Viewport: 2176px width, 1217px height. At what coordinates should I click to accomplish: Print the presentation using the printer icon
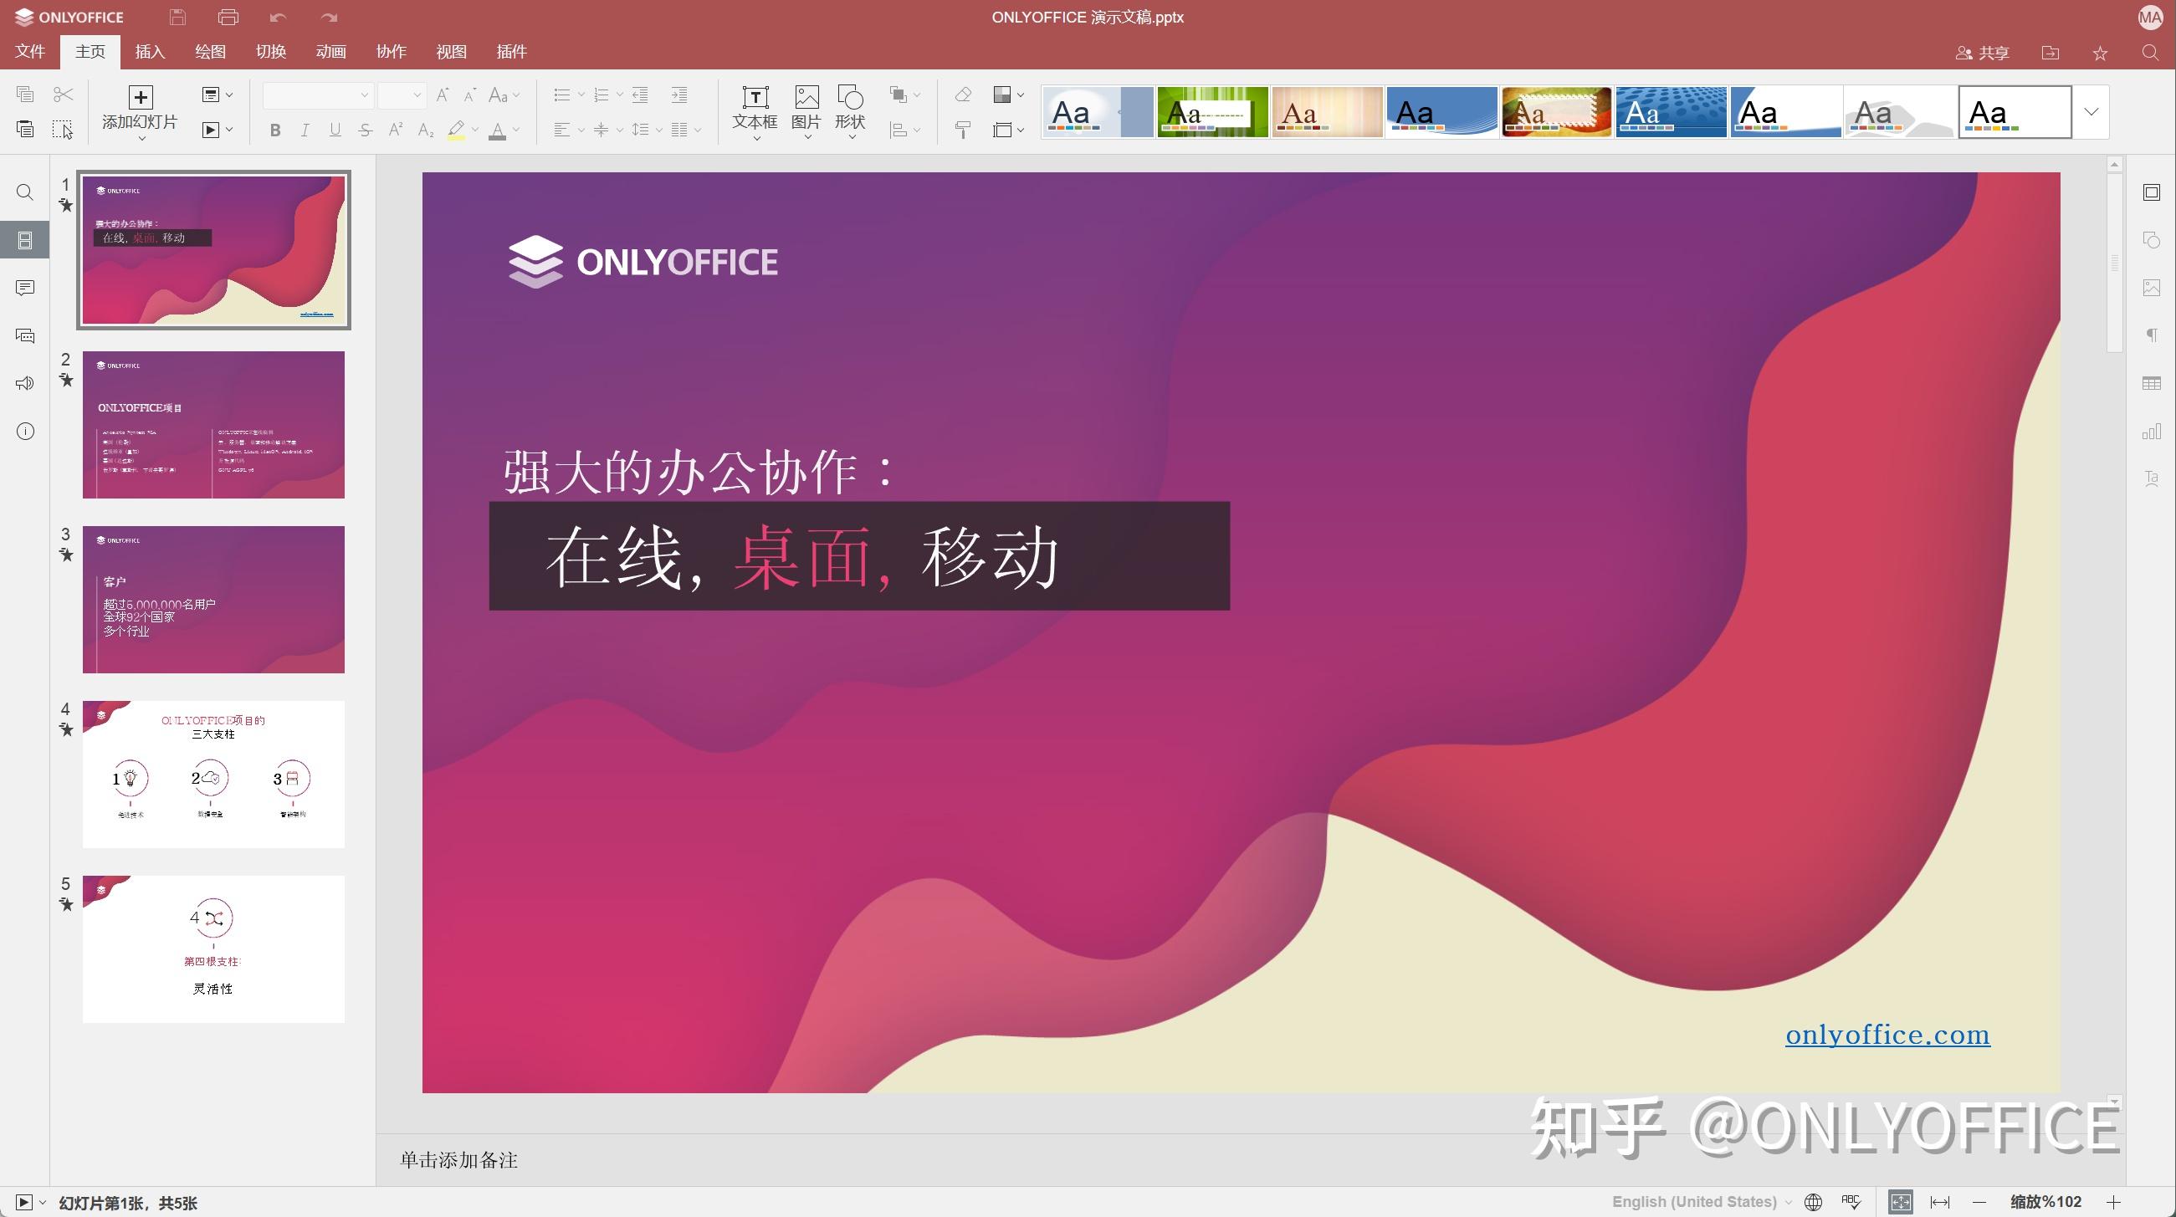coord(228,17)
